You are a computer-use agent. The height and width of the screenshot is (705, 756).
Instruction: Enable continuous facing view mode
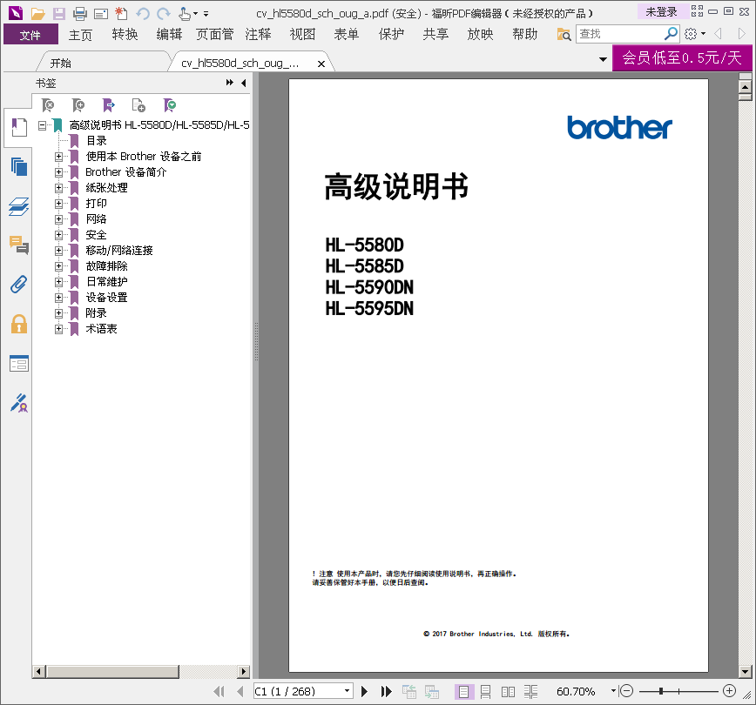tap(530, 692)
